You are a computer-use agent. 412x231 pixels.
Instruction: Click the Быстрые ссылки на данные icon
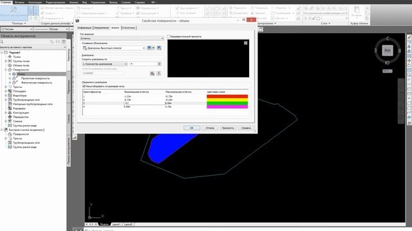pyautogui.click(x=6, y=130)
